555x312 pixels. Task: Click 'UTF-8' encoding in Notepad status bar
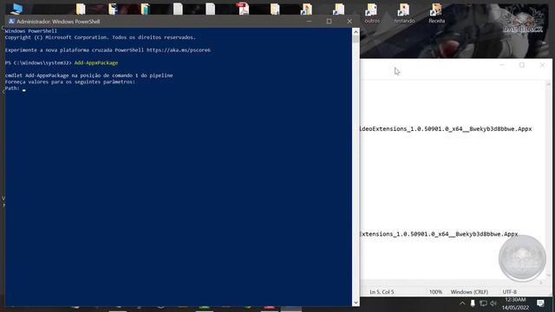coord(509,292)
